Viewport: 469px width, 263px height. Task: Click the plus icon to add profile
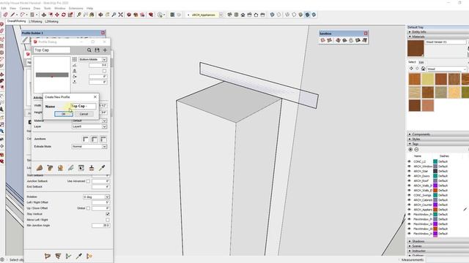[x=105, y=50]
